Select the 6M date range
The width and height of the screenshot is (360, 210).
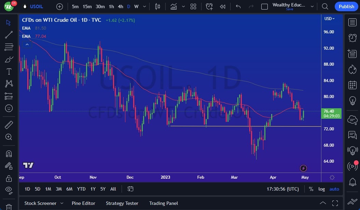(69, 189)
